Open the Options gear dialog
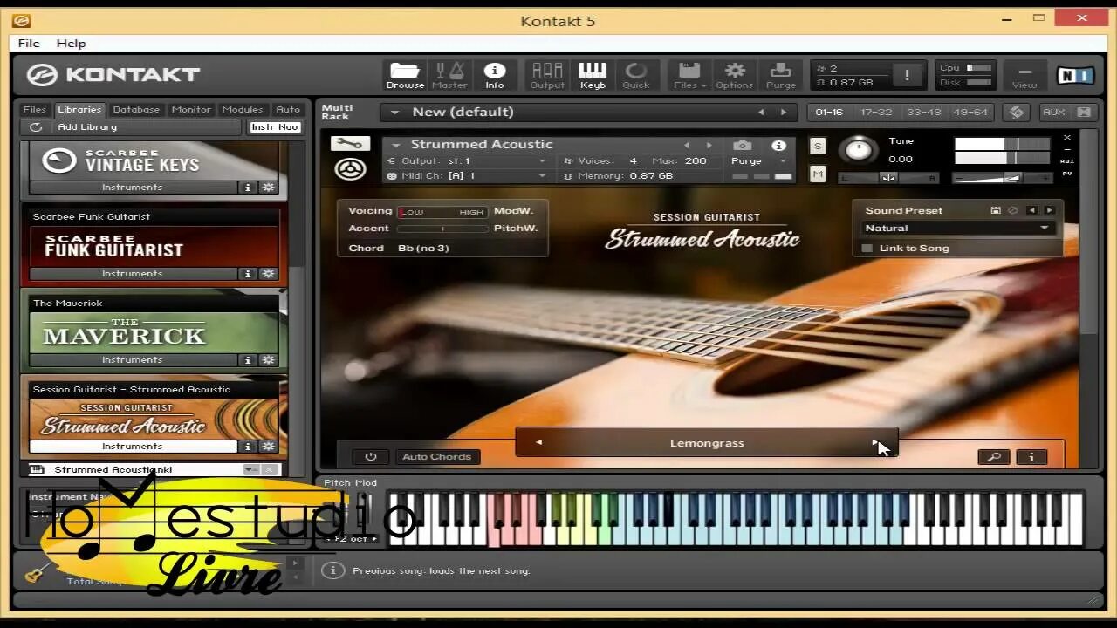1117x628 pixels. tap(734, 76)
